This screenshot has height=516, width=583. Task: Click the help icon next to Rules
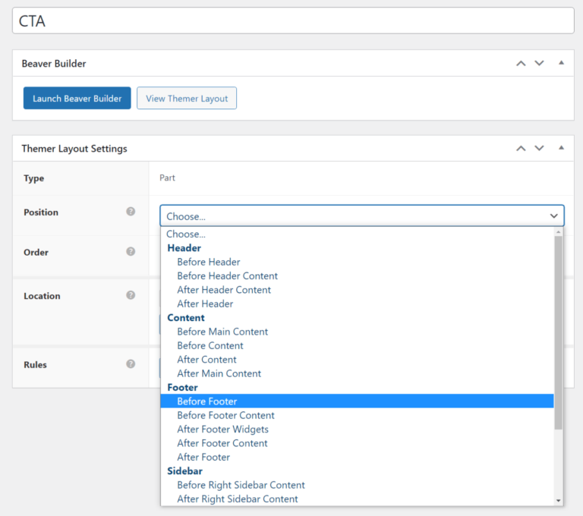coord(131,364)
